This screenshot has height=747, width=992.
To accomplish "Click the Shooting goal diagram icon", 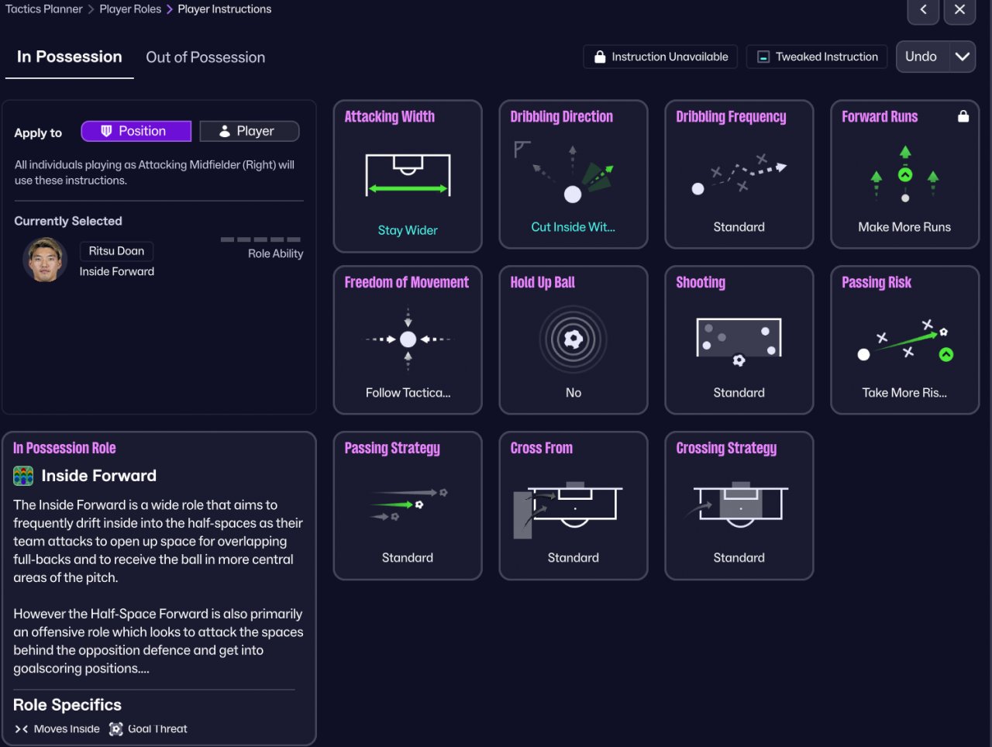I will pyautogui.click(x=739, y=341).
